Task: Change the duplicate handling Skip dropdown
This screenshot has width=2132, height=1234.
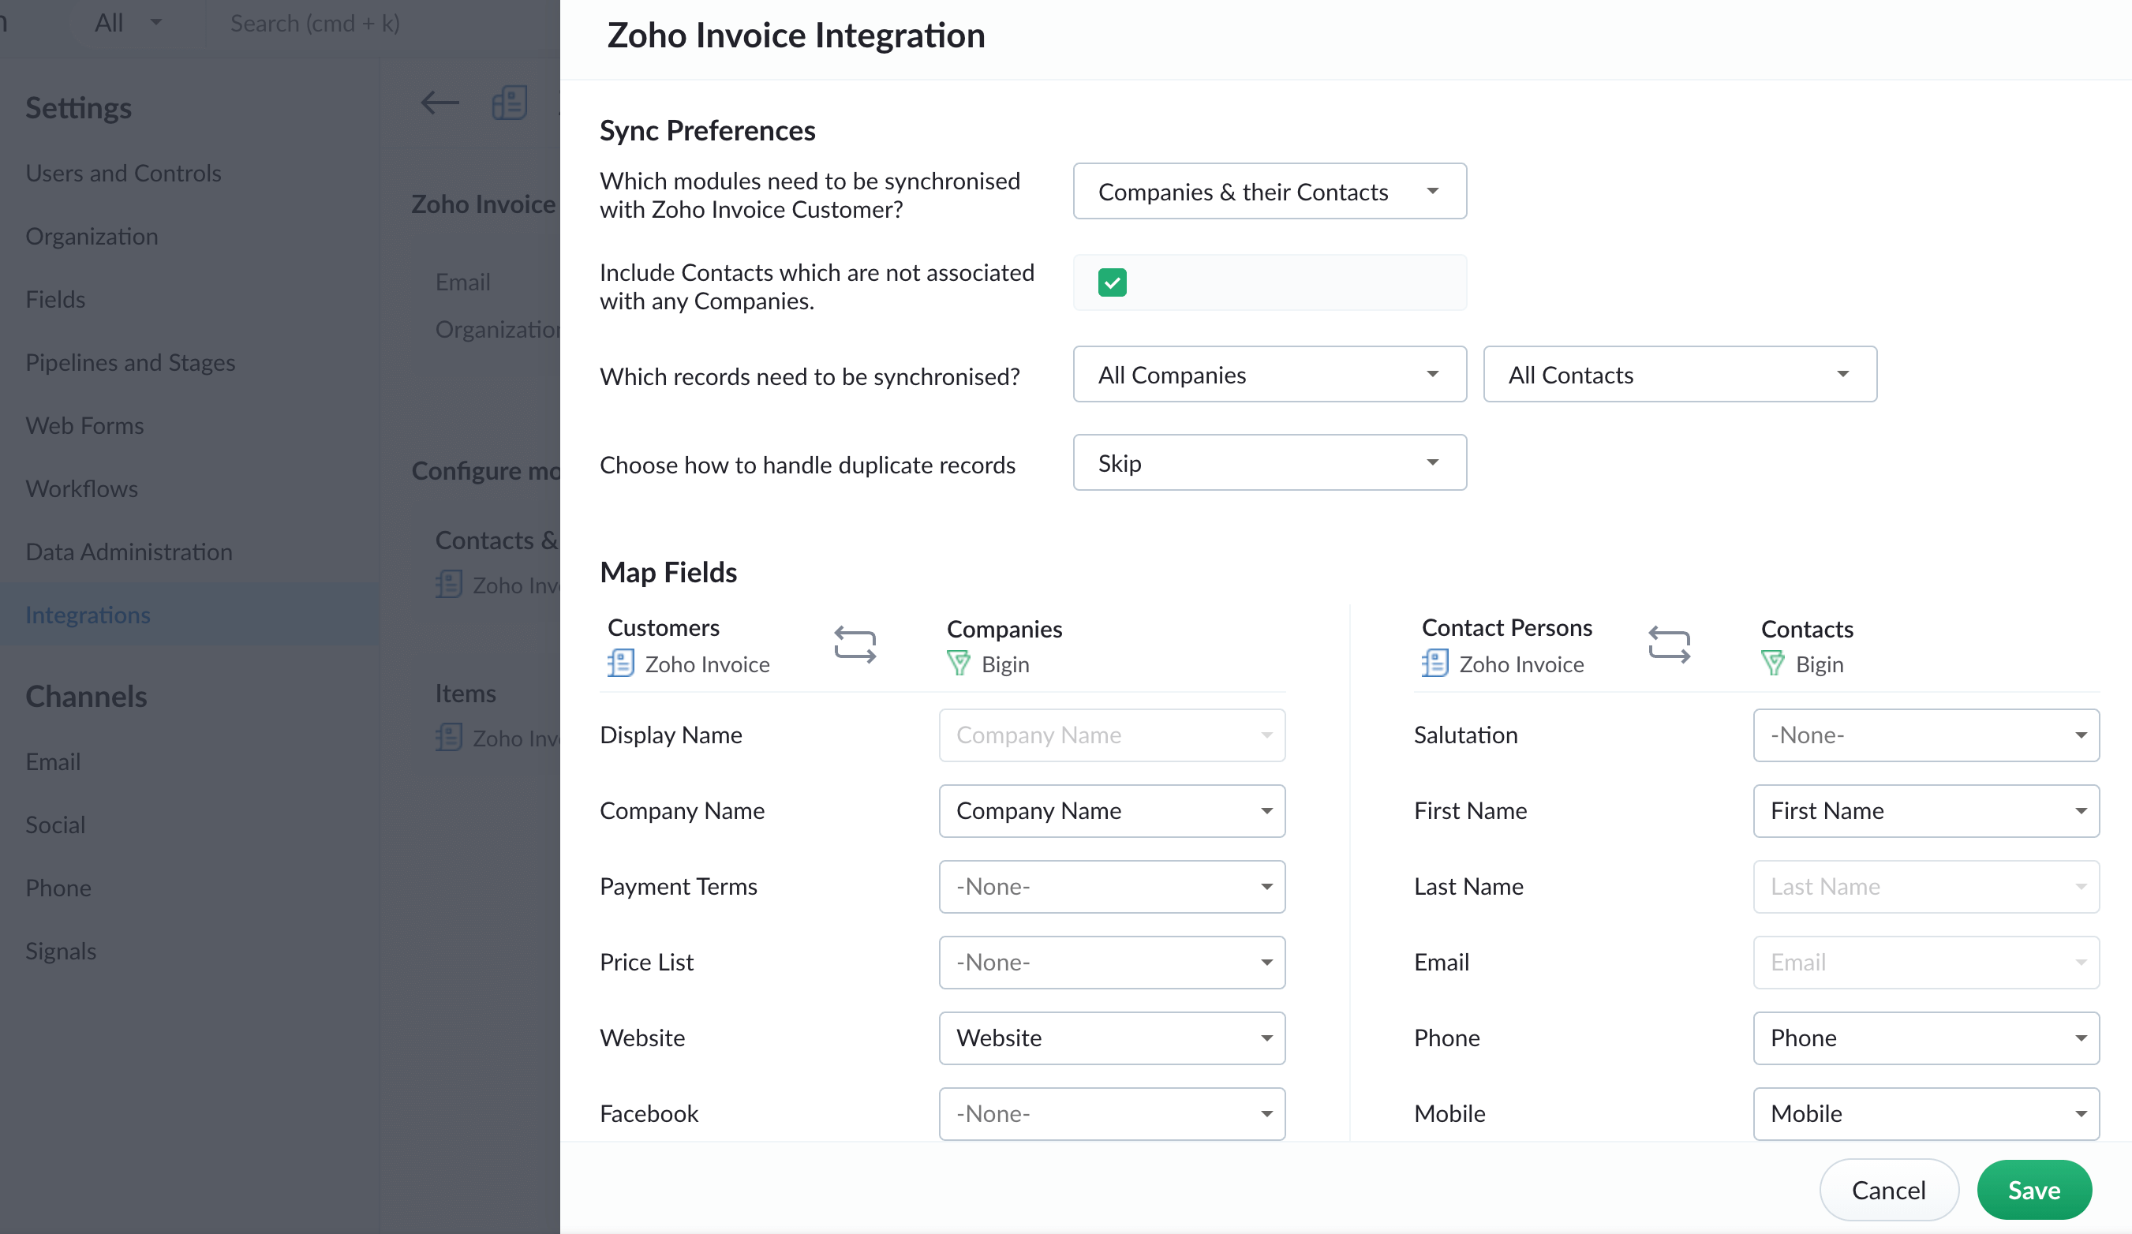Action: [1269, 462]
